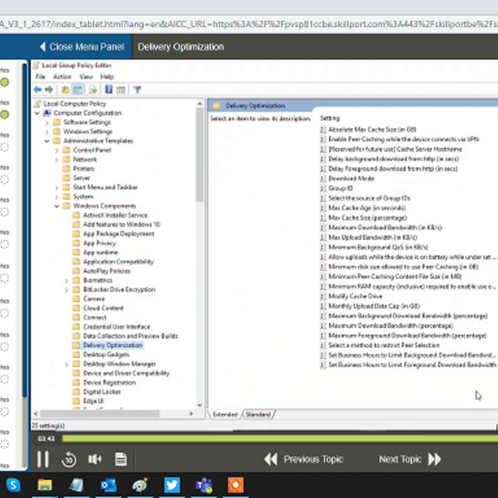Screen dimensions: 498x498
Task: Switch to the Extended tab
Action: pos(225,414)
